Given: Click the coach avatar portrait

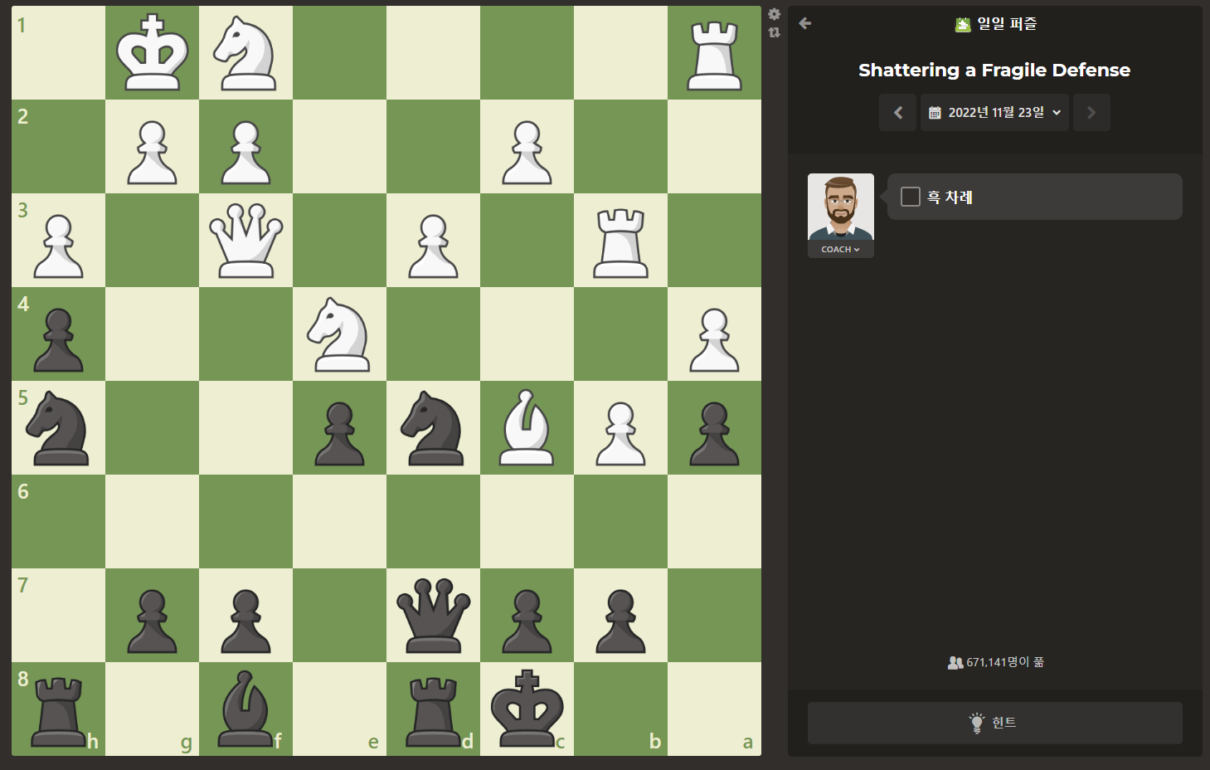Looking at the screenshot, I should click(x=841, y=207).
